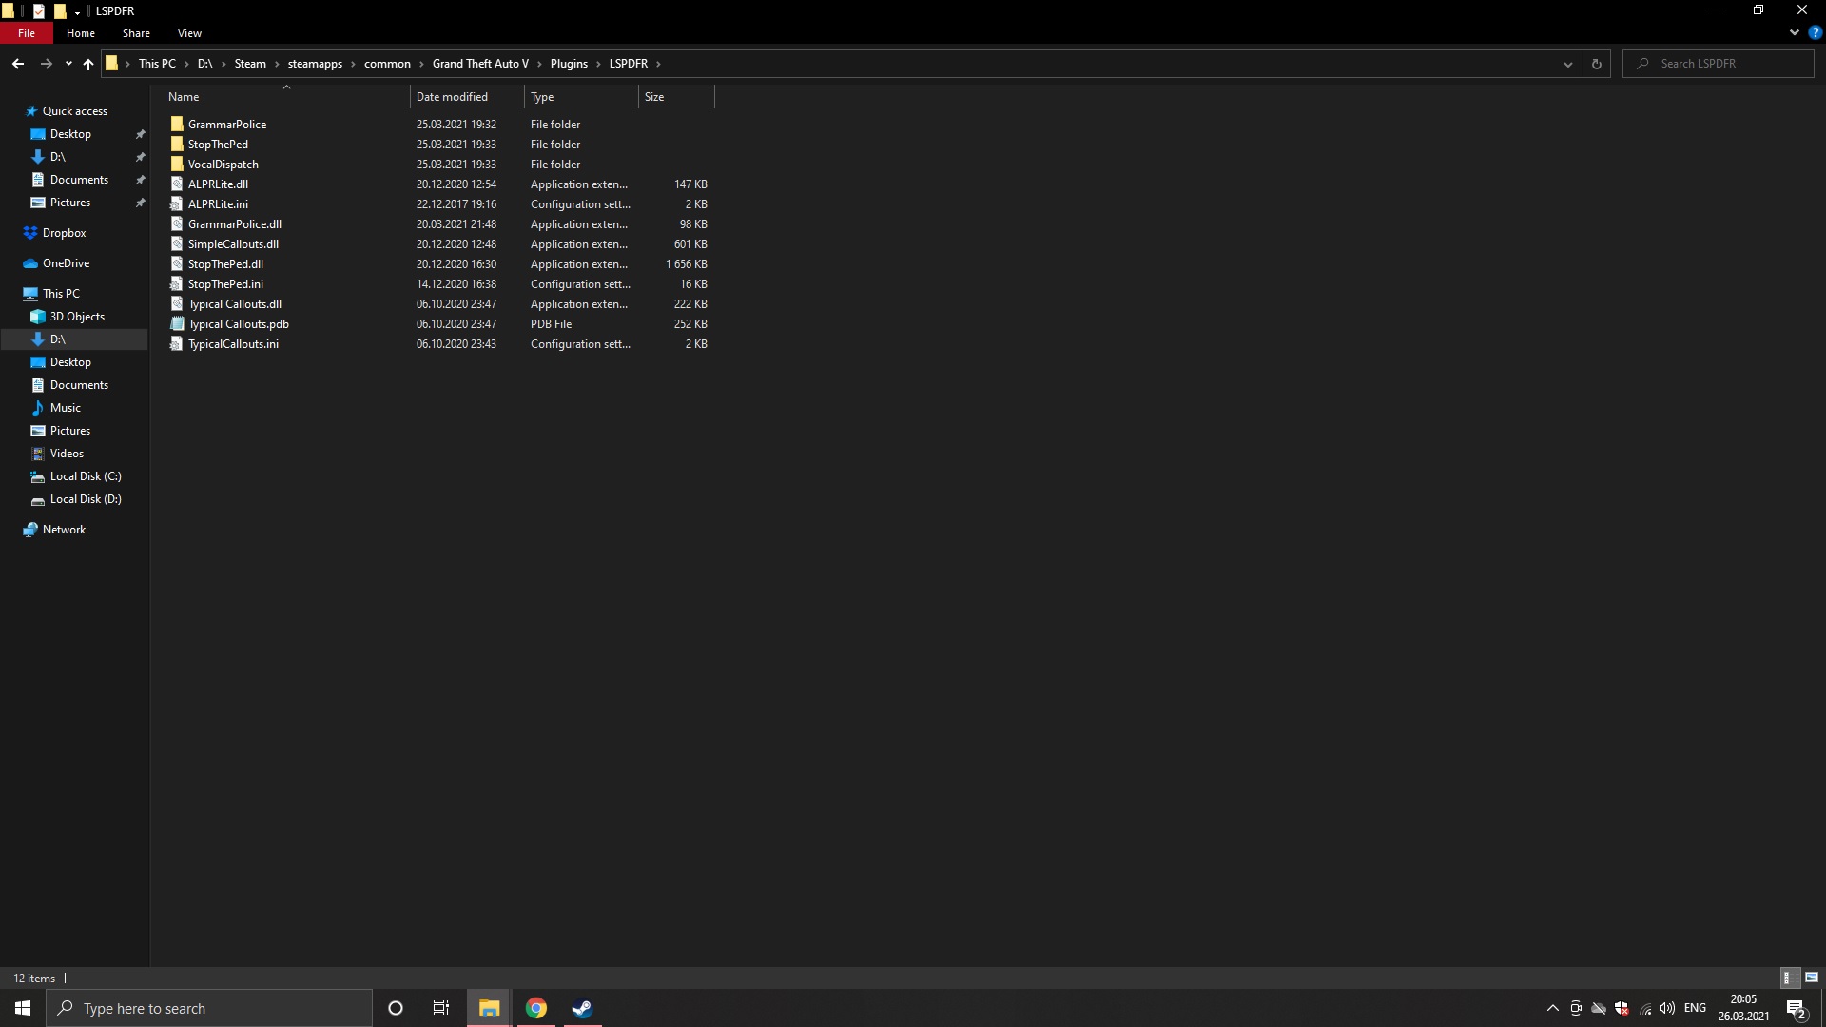Select the StopThePed.ini file
1826x1027 pixels.
(x=225, y=284)
